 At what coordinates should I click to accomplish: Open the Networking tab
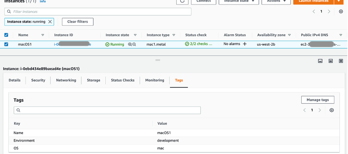click(x=66, y=80)
